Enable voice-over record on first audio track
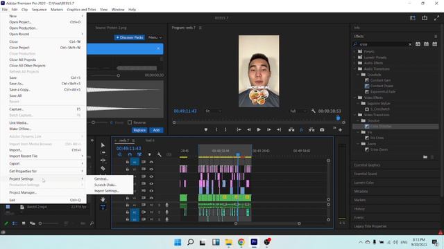 [166, 205]
